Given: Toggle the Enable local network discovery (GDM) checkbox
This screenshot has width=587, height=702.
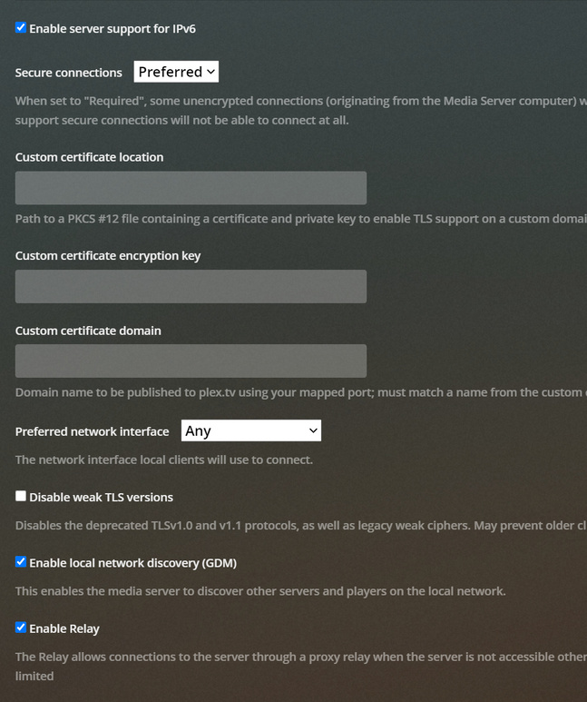Looking at the screenshot, I should [x=21, y=562].
